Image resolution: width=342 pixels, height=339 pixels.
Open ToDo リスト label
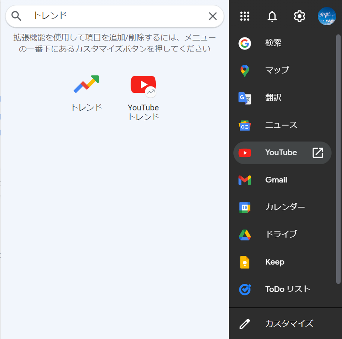tap(288, 289)
